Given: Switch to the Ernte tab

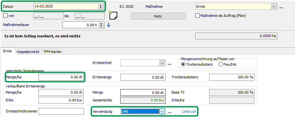Looking at the screenshot, I should click(x=8, y=51).
